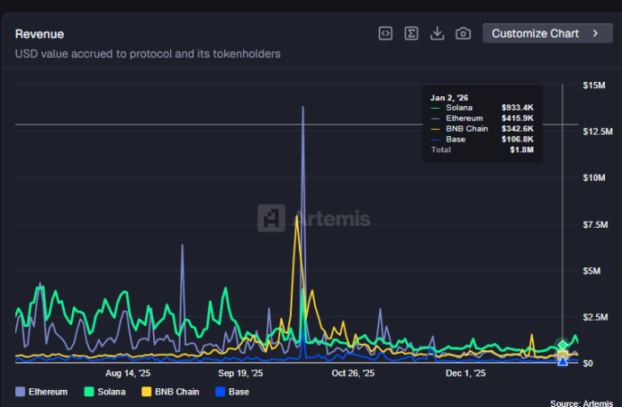Expand the Customize Chart chevron arrow

click(x=595, y=33)
